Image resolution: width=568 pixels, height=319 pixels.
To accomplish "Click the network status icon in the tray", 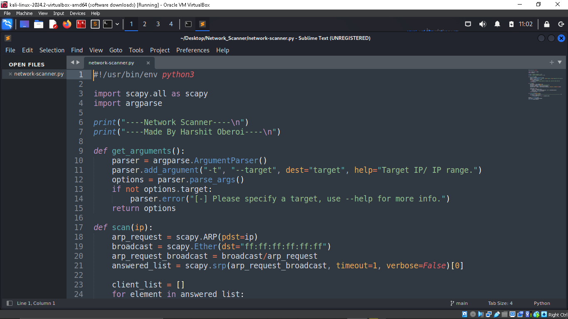I will pos(468,24).
